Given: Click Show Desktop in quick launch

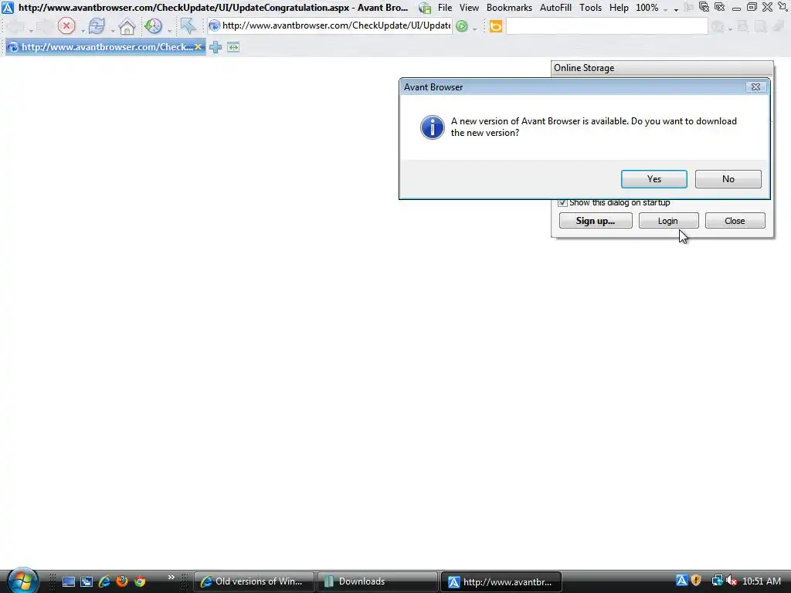Looking at the screenshot, I should click(69, 581).
